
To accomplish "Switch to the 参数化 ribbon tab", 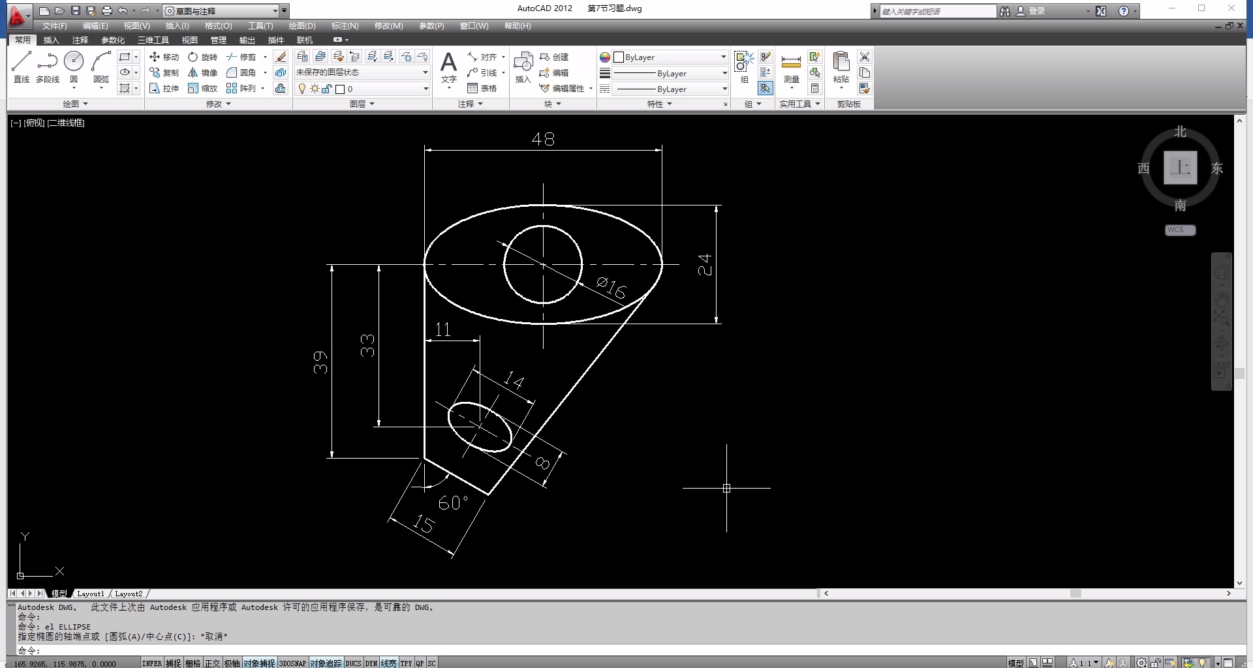I will tap(113, 40).
